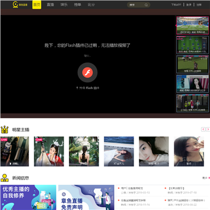Select the first stadium stream thumbnail

192,26
